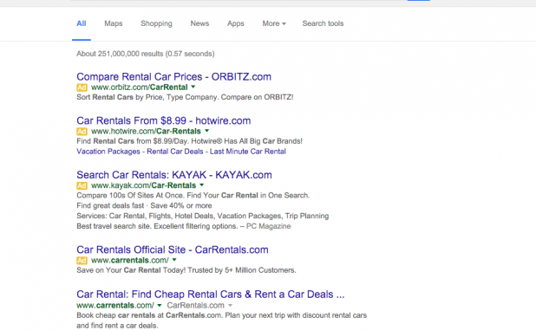Expand dropdown arrow next to orbitz.com/CarRental

click(193, 87)
